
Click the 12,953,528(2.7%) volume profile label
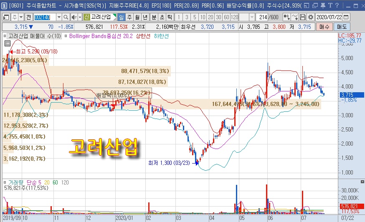click(x=26, y=126)
